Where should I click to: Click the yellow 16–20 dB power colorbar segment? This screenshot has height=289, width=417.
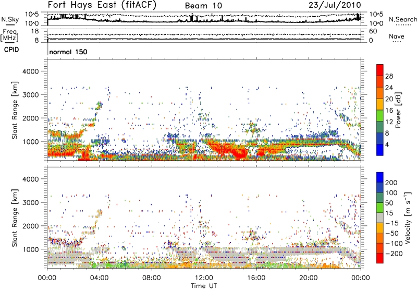click(x=380, y=104)
